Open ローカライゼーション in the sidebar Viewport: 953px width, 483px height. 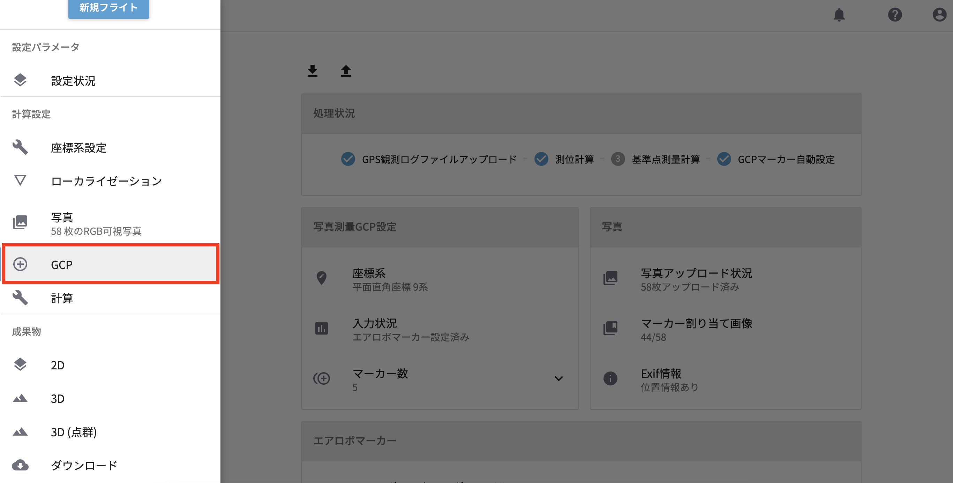tap(106, 181)
